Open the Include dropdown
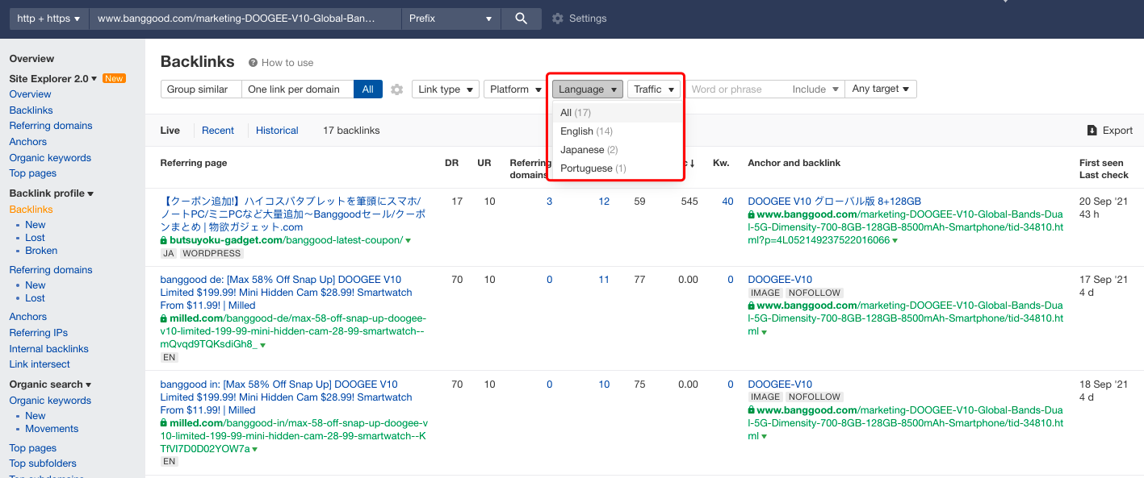Screen dimensions: 1144x478 [815, 89]
